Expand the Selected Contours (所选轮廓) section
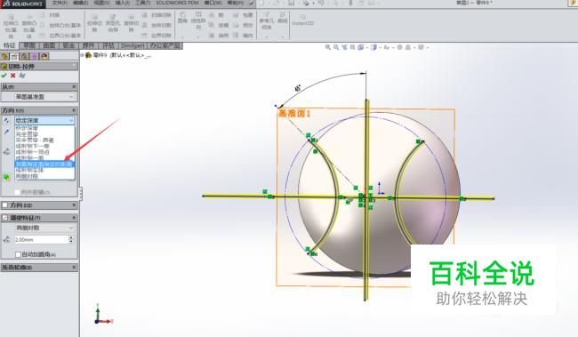Screen dimensions: 578x337 pos(74,268)
